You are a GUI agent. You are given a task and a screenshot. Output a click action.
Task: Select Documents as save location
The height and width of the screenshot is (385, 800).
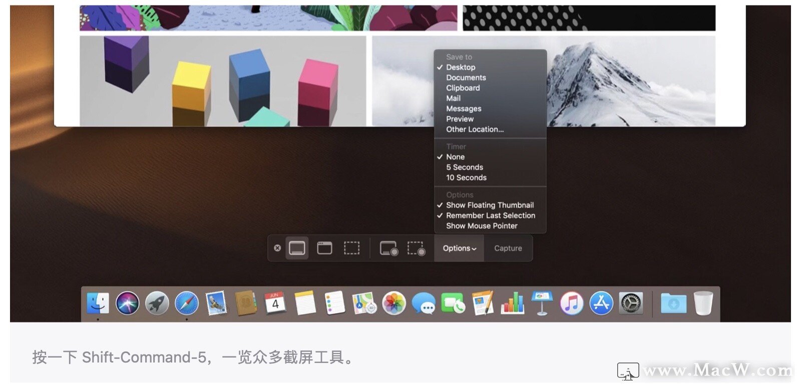pos(466,77)
